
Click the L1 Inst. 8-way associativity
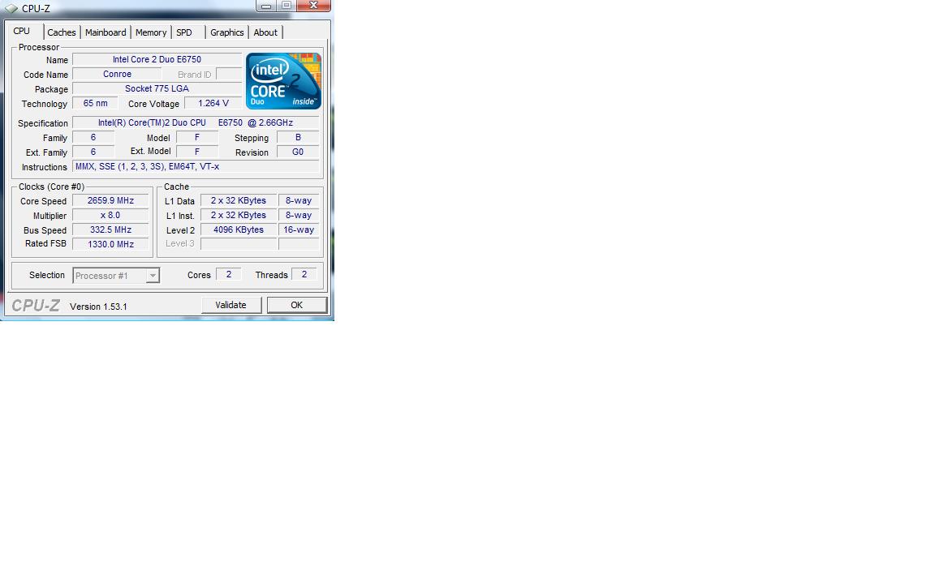point(299,215)
